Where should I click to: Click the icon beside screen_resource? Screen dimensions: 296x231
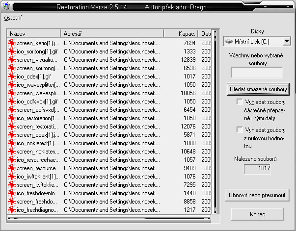[x=12, y=168]
